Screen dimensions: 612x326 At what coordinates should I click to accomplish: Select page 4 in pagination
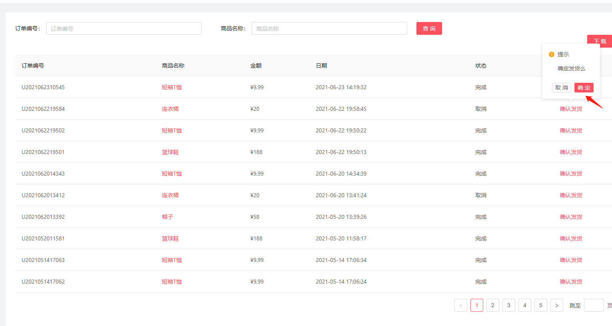click(x=525, y=305)
